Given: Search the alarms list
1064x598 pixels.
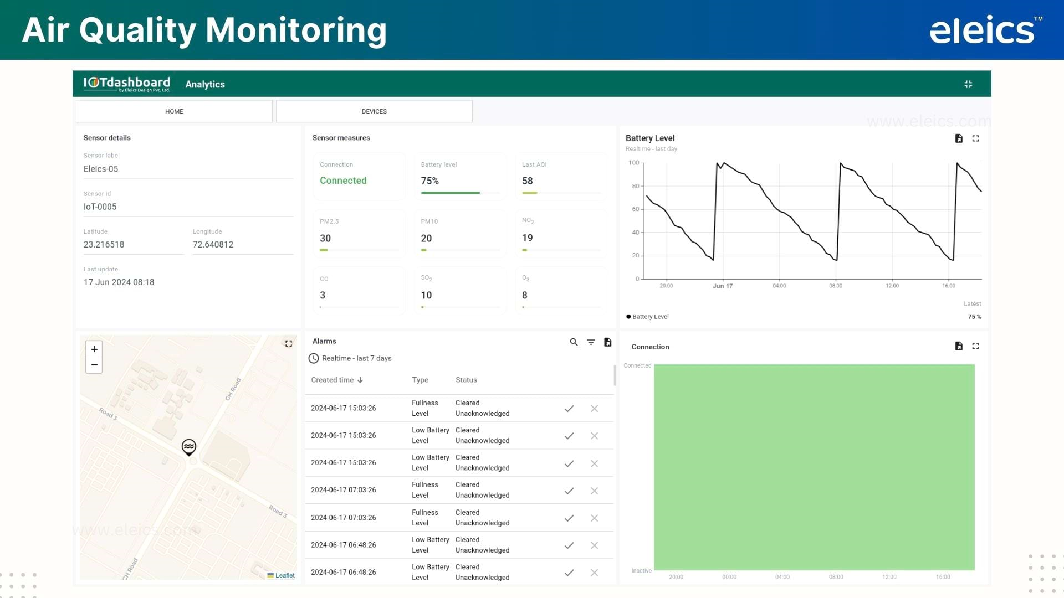Looking at the screenshot, I should (574, 342).
